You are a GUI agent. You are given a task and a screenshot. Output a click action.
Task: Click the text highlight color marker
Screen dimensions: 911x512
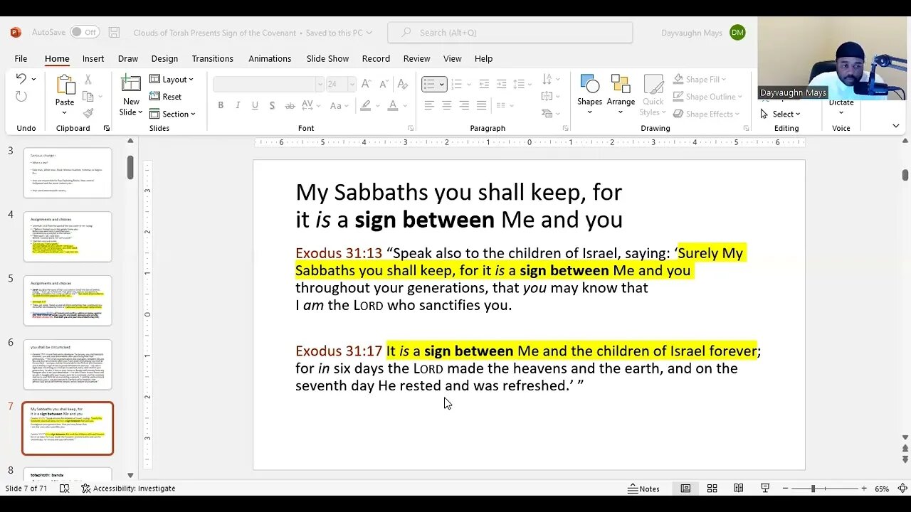click(365, 105)
